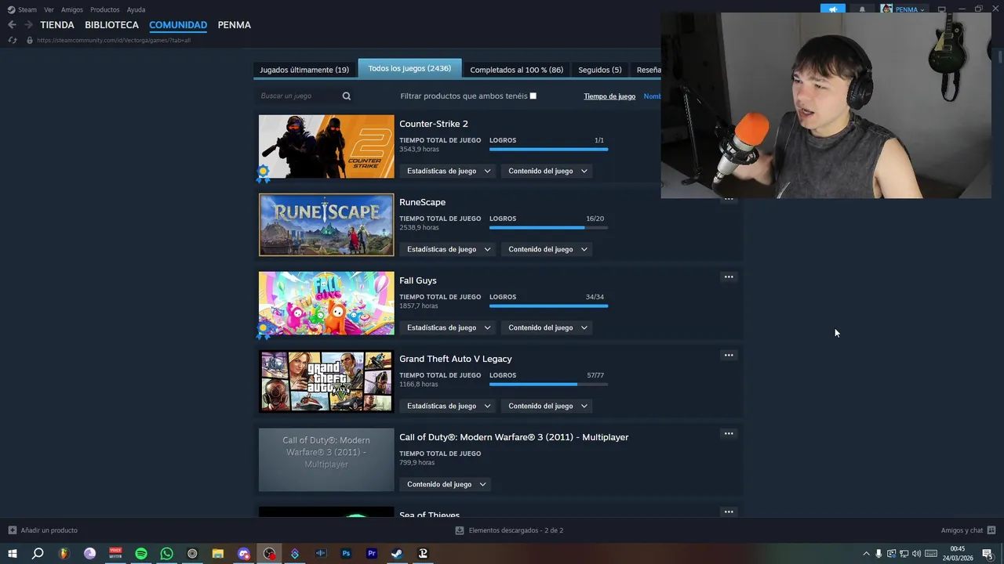Screen dimensions: 1004x564
Task: Open the RuneScape game thumbnail
Action: pos(326,225)
